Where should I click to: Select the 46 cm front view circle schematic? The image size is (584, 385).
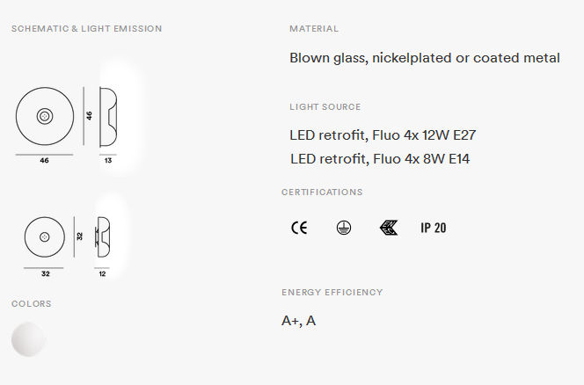point(45,116)
